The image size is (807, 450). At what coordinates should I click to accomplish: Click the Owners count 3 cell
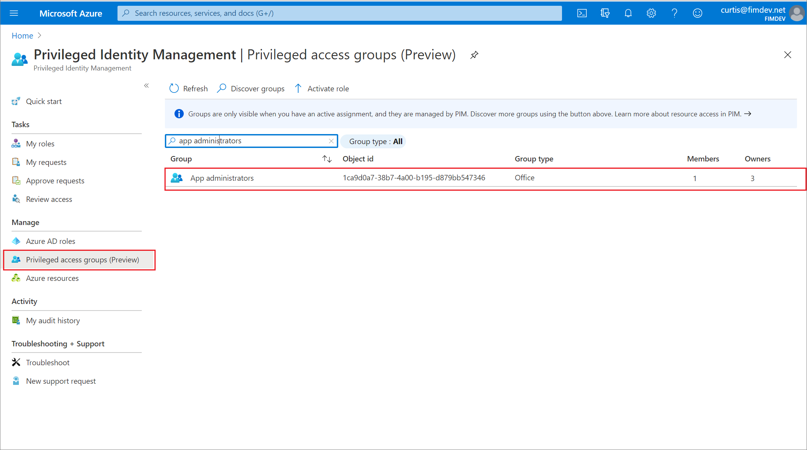(x=752, y=178)
